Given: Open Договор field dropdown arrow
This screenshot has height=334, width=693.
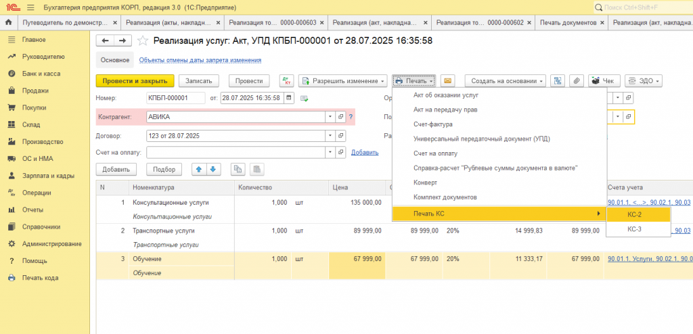Looking at the screenshot, I should click(x=330, y=136).
